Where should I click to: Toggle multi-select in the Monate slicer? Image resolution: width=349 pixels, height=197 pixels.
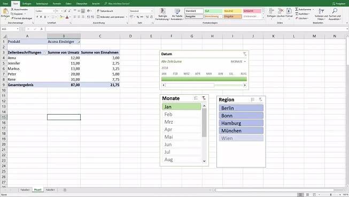[x=196, y=98]
